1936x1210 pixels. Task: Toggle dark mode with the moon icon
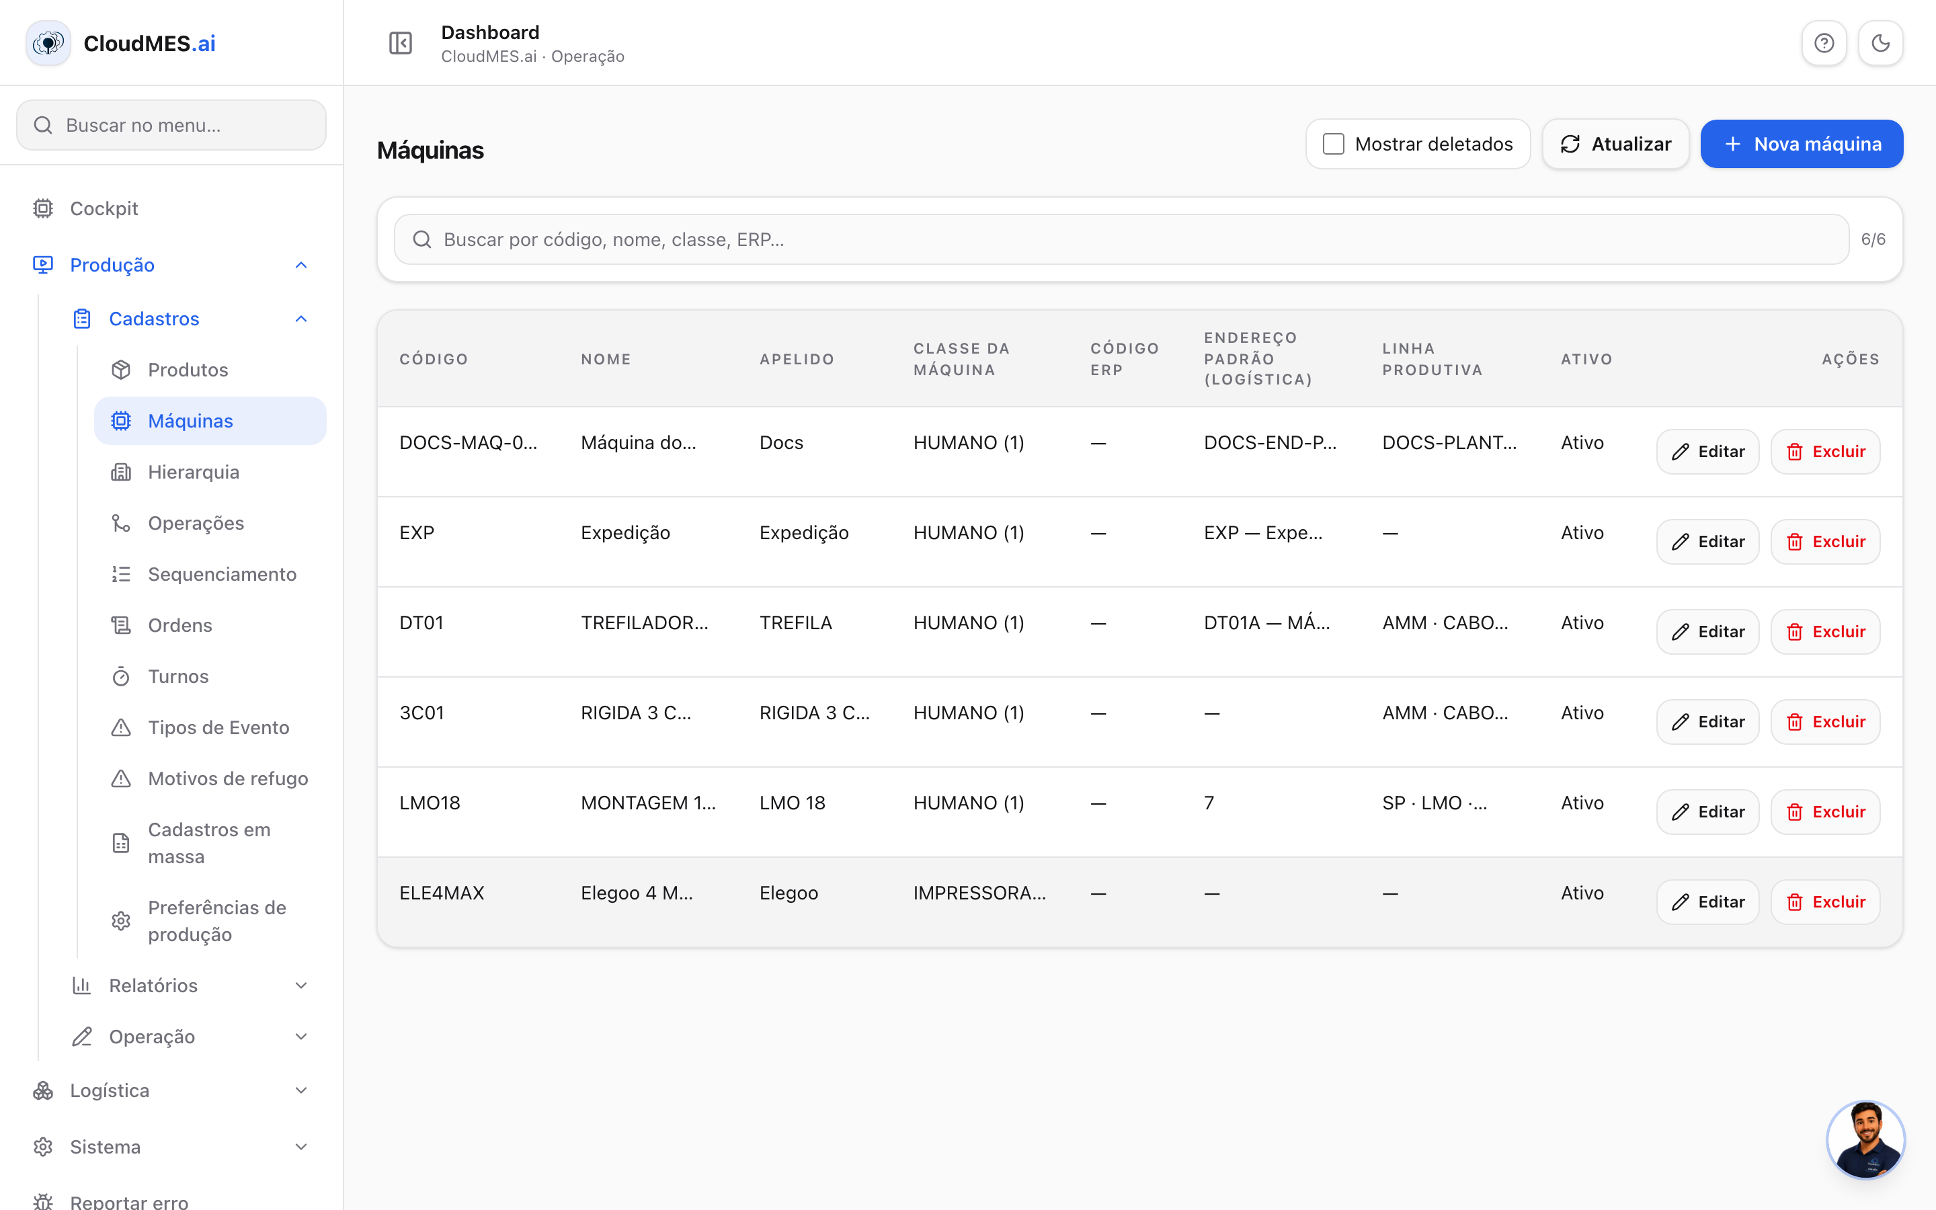(1880, 43)
